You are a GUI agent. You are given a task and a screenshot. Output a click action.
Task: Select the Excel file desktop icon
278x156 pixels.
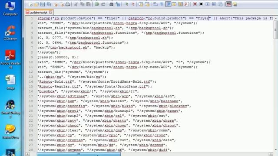tap(10, 82)
